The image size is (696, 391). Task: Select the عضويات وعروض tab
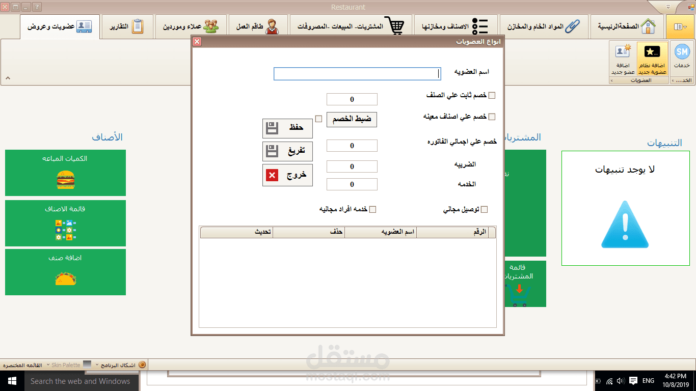tap(60, 26)
